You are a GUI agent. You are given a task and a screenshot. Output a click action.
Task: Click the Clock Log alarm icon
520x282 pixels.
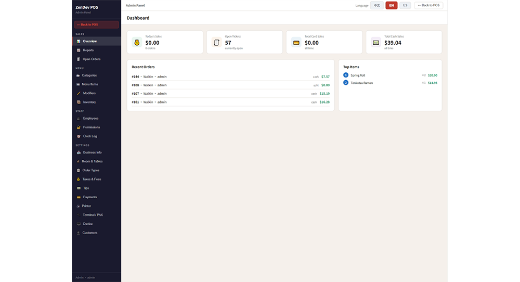(x=79, y=136)
